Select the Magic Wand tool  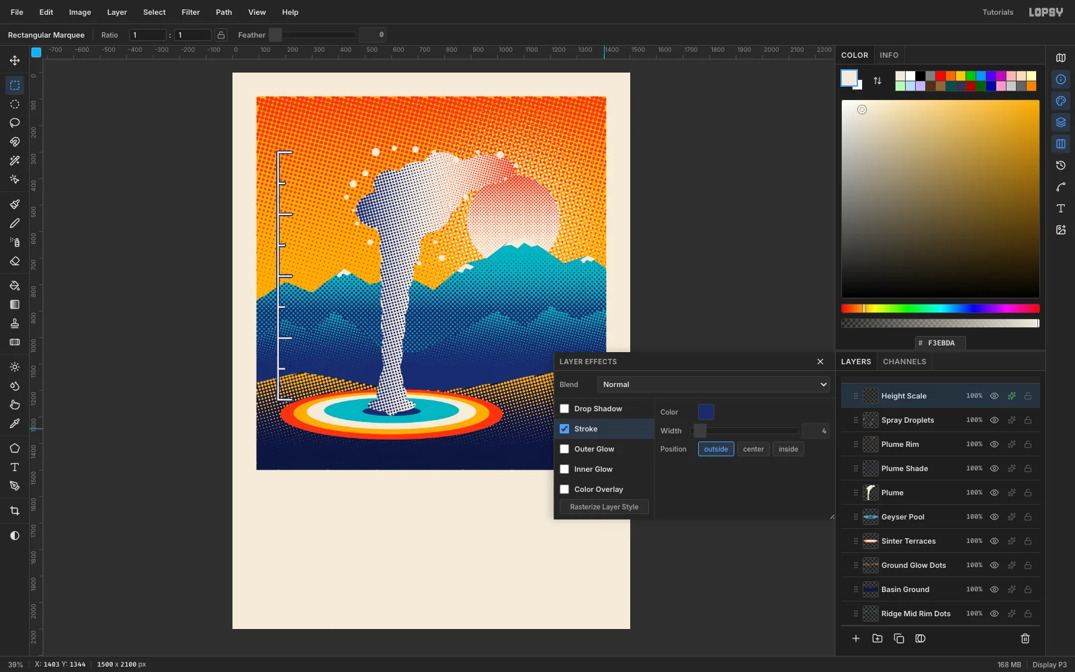pyautogui.click(x=15, y=161)
